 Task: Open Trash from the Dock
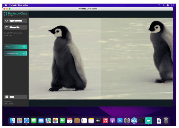pos(166,121)
